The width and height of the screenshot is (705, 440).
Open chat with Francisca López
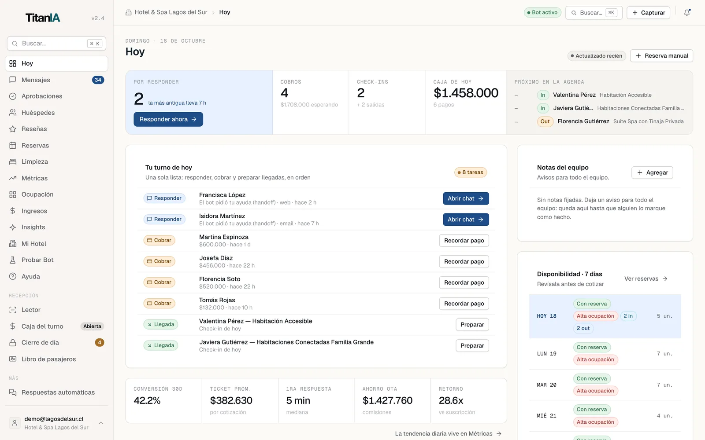466,198
